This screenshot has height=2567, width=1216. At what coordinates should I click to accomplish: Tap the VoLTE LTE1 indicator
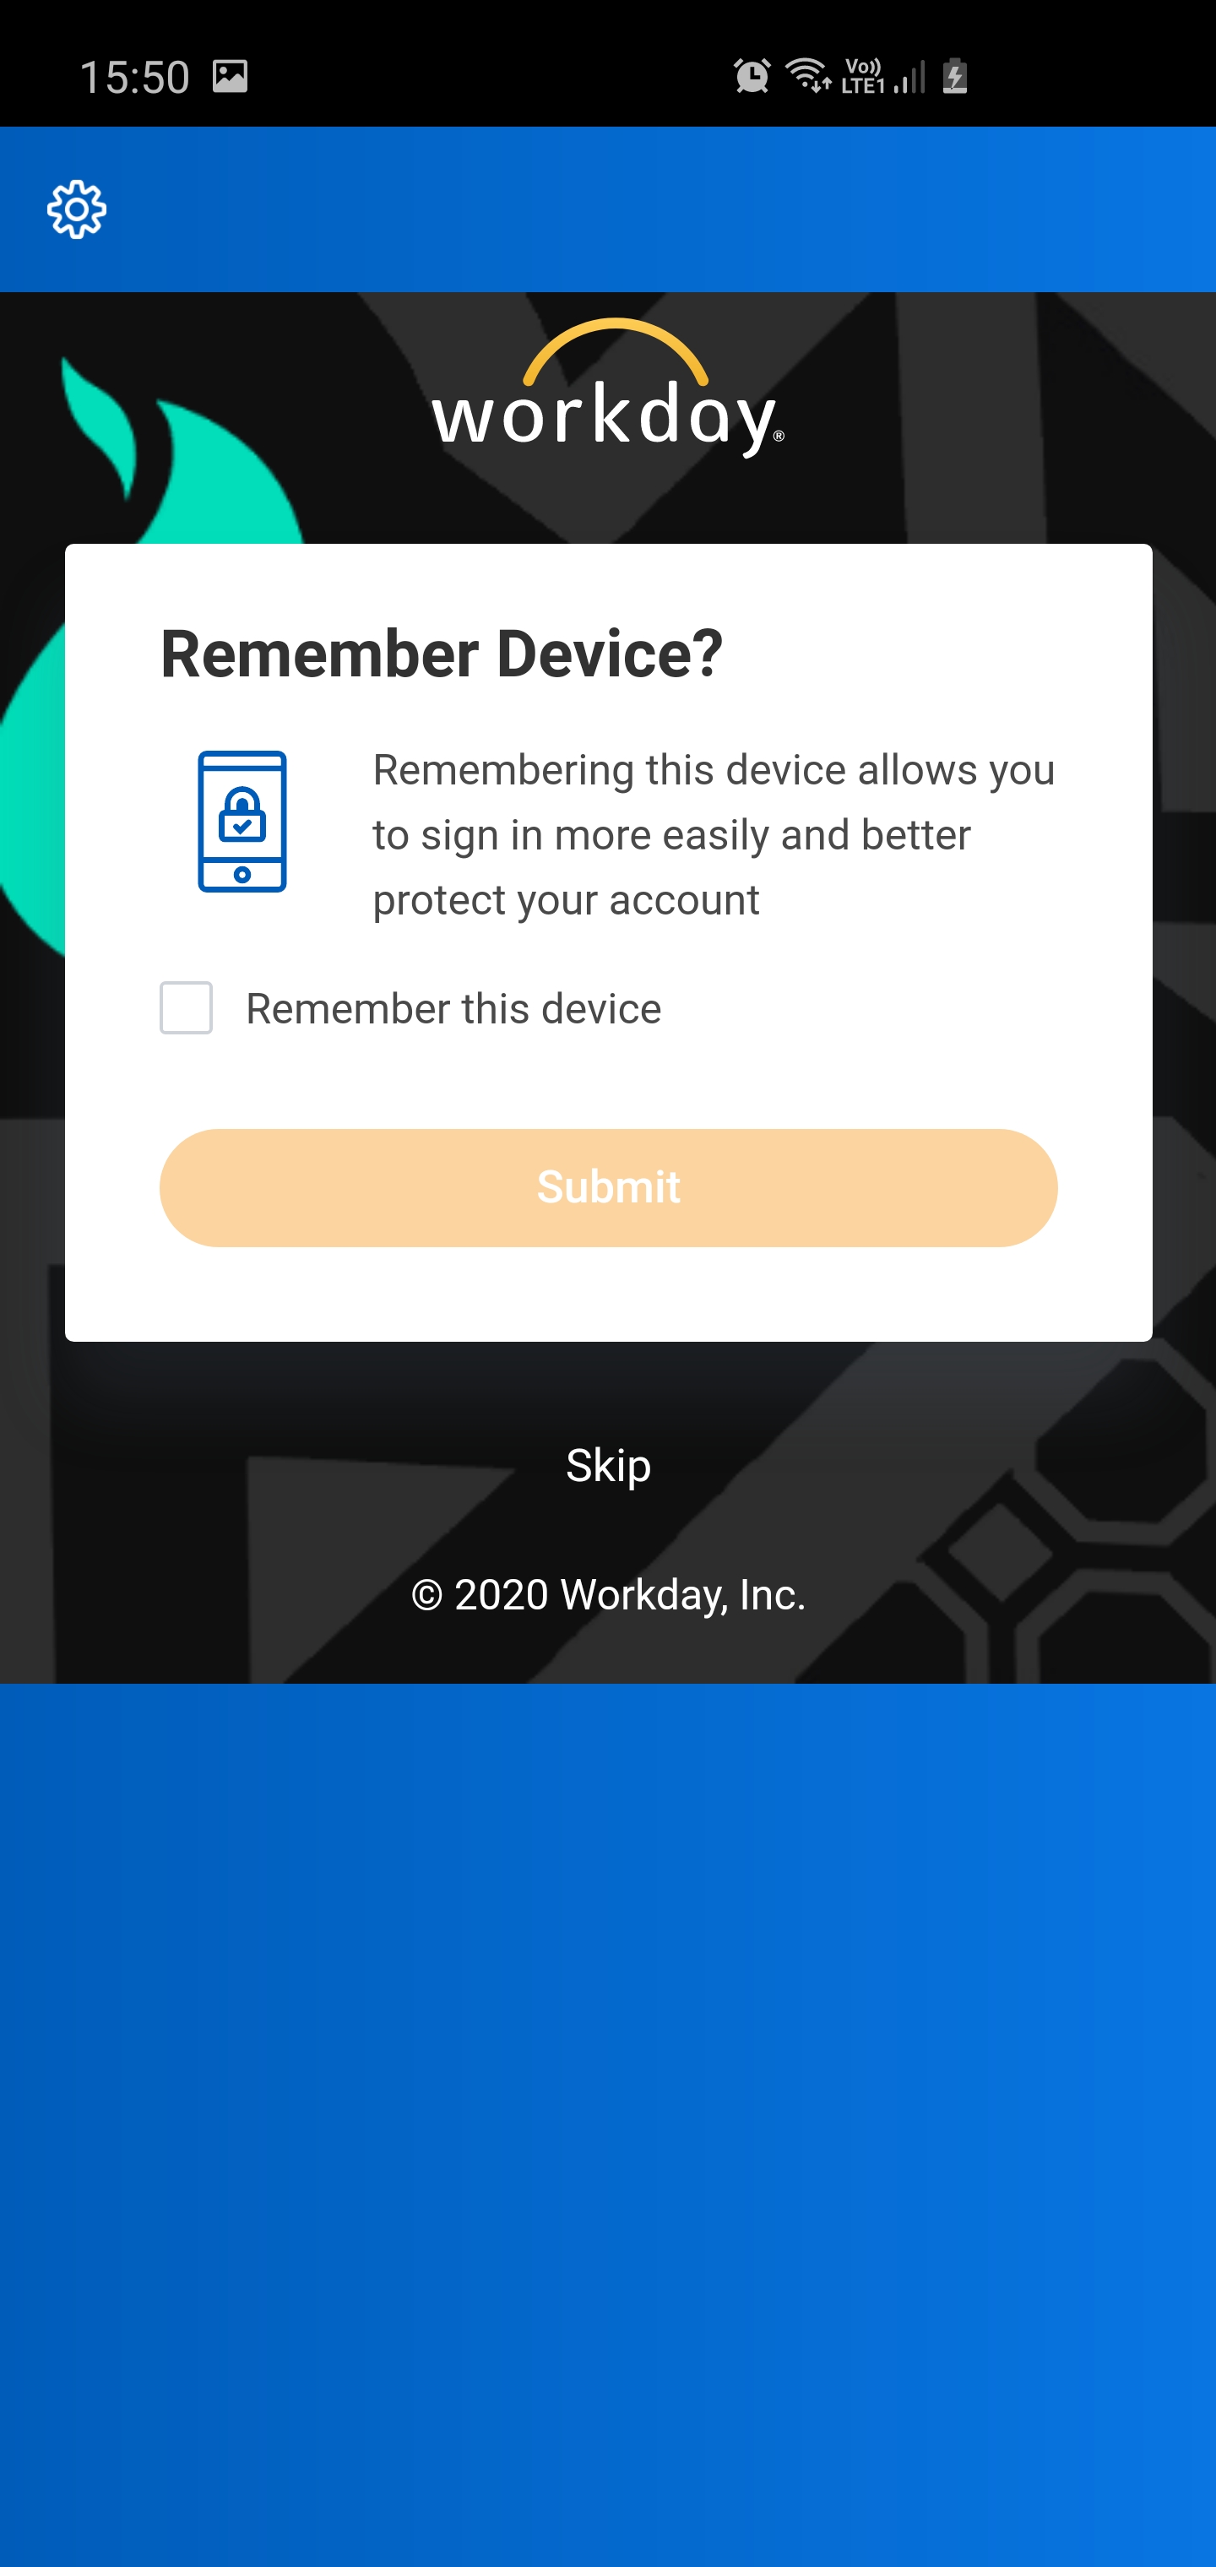pyautogui.click(x=862, y=76)
